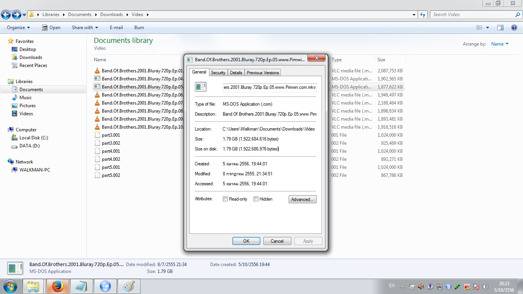
Task: Enable the Hidden attribute checkbox
Action: (x=256, y=199)
